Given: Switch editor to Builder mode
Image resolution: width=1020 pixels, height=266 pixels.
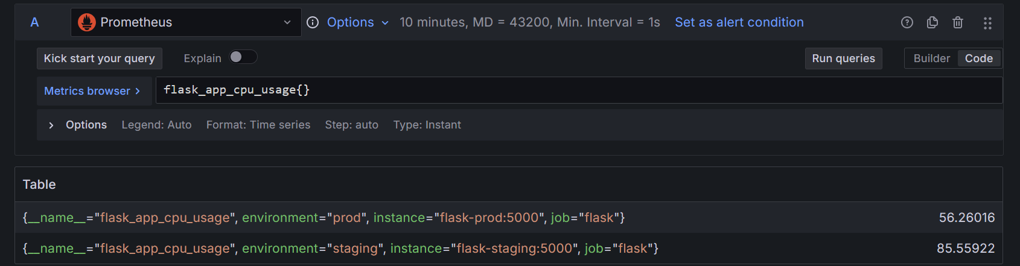Looking at the screenshot, I should click(x=931, y=59).
